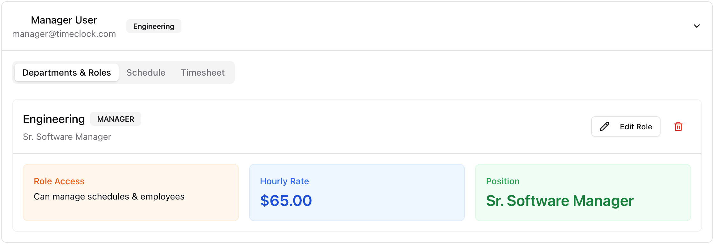Click the Engineering badge beside Manager User

(154, 26)
